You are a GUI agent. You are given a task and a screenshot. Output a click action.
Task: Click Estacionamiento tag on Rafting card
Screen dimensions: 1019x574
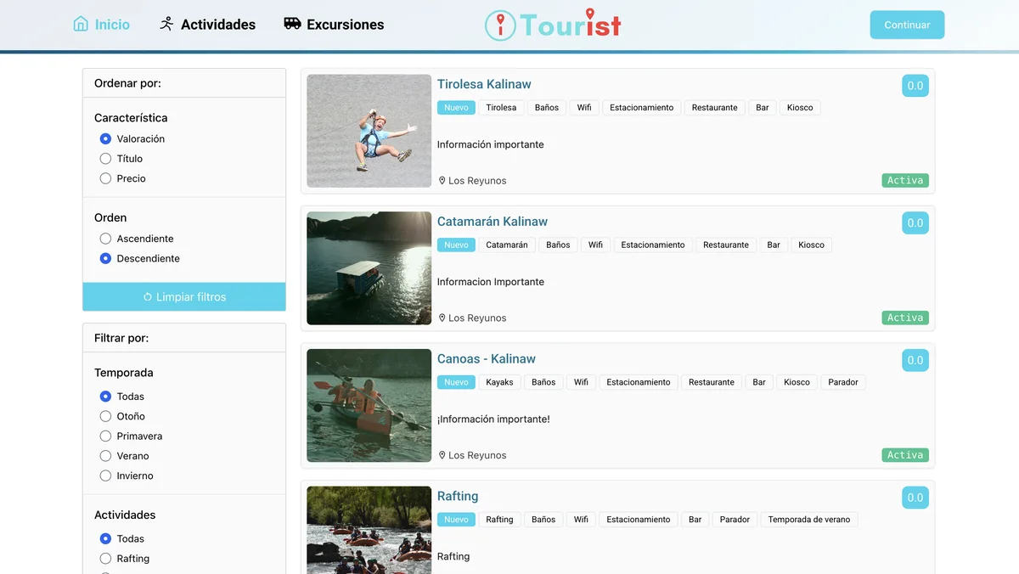point(639,521)
